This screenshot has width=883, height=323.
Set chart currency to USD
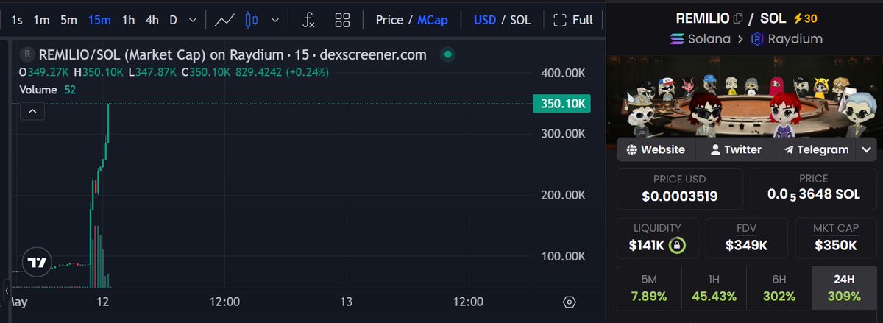[x=485, y=20]
